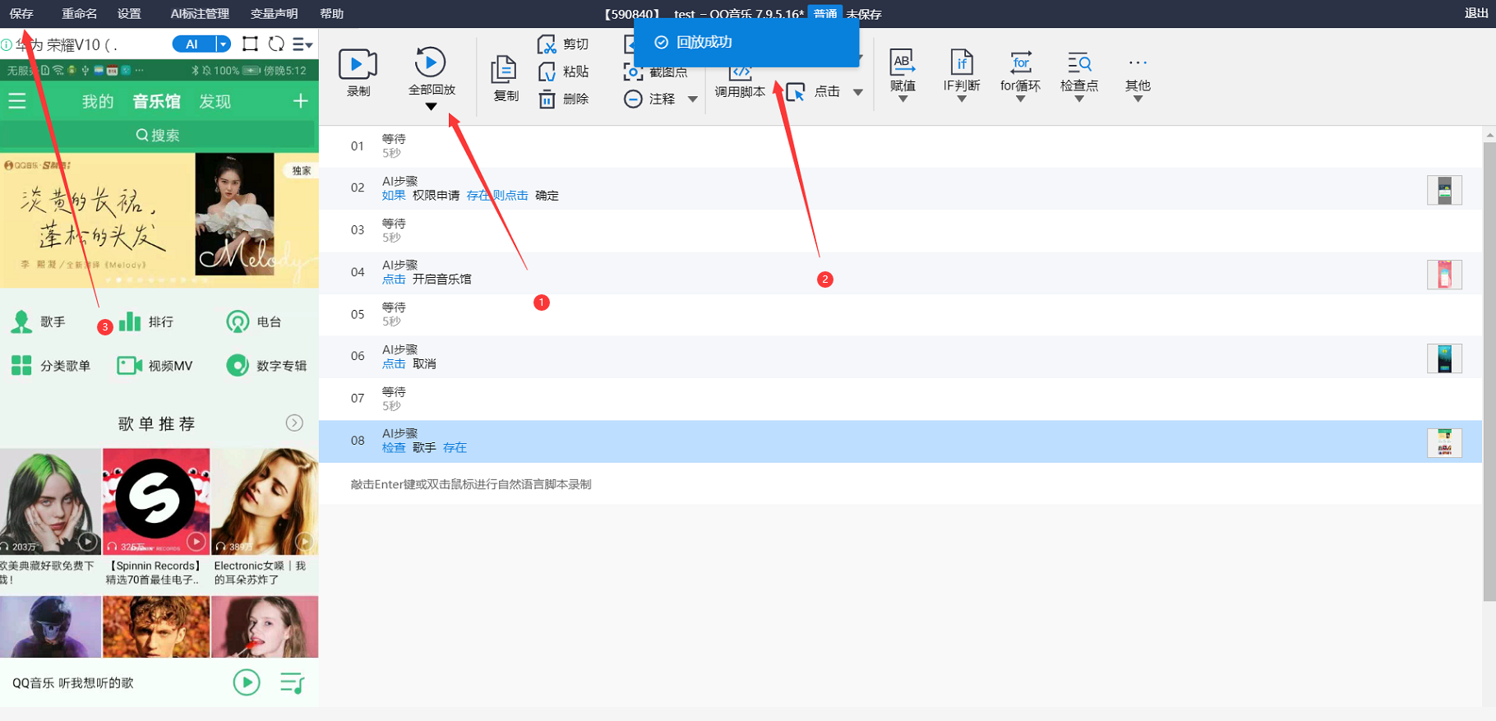This screenshot has width=1496, height=721.
Task: Tap the 视频MV camera icon
Action: (x=130, y=365)
